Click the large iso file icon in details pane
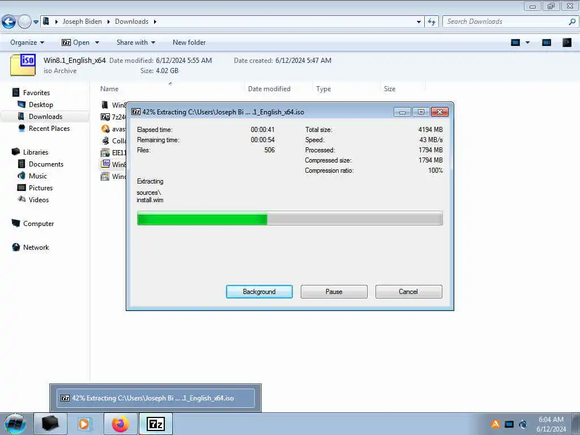The width and height of the screenshot is (580, 435). [x=23, y=65]
